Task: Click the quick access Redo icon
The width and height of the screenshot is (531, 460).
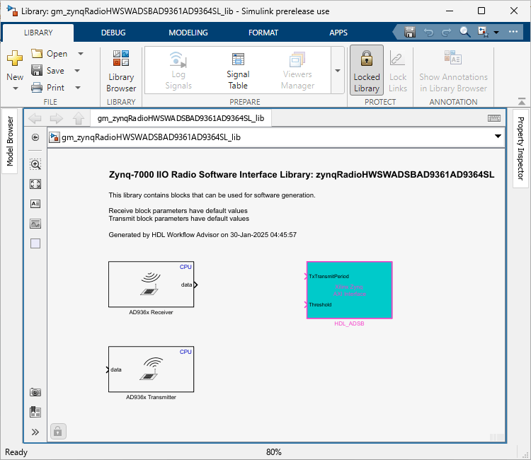Action: [447, 32]
